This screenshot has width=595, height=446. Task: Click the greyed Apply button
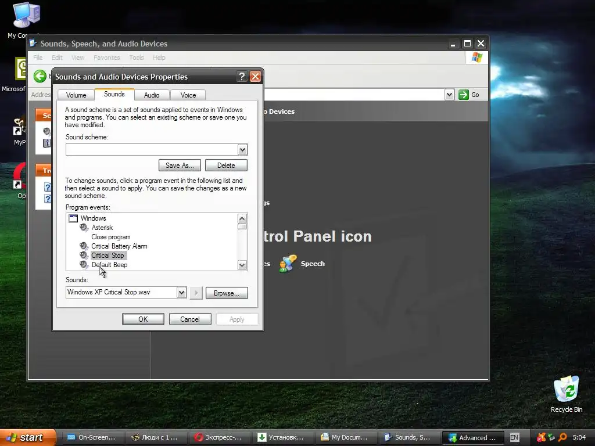[x=237, y=319]
